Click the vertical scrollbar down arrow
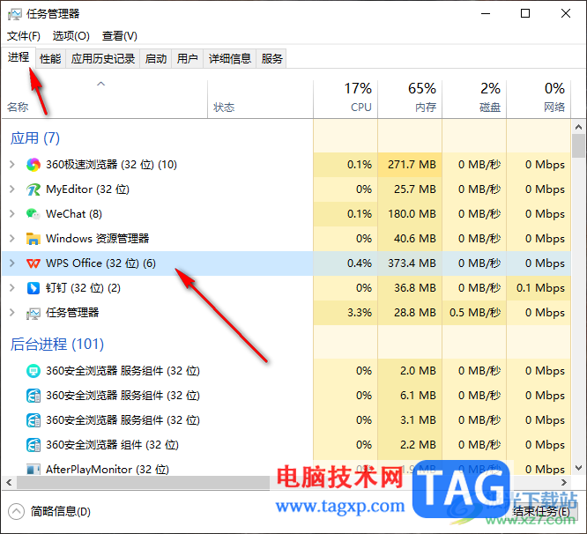This screenshot has width=587, height=534. point(579,468)
